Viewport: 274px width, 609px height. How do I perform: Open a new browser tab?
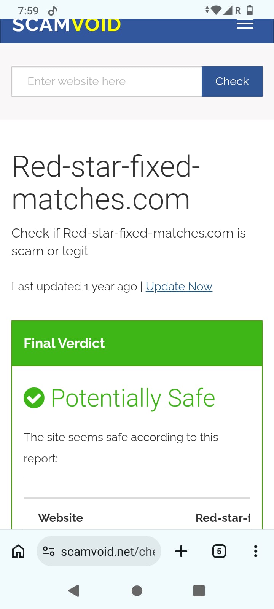click(181, 551)
